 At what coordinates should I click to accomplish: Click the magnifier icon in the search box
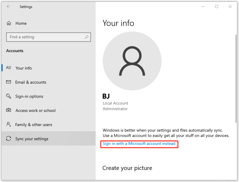[87, 37]
